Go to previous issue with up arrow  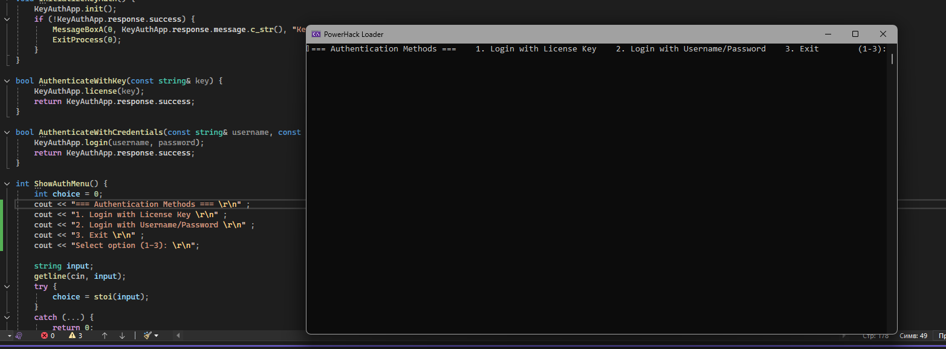(x=105, y=336)
